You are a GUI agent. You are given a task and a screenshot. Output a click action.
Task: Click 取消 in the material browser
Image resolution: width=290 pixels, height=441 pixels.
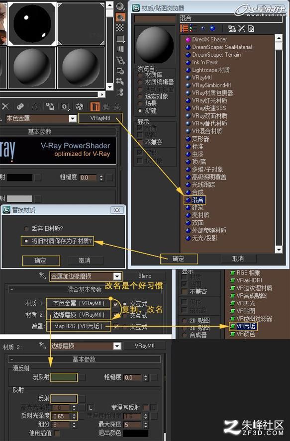click(x=238, y=259)
